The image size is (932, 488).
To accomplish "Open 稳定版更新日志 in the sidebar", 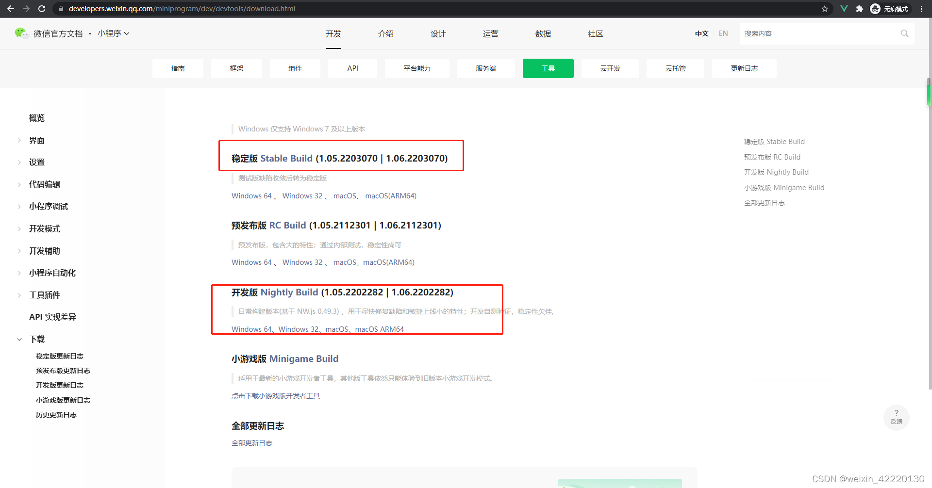I will coord(60,356).
